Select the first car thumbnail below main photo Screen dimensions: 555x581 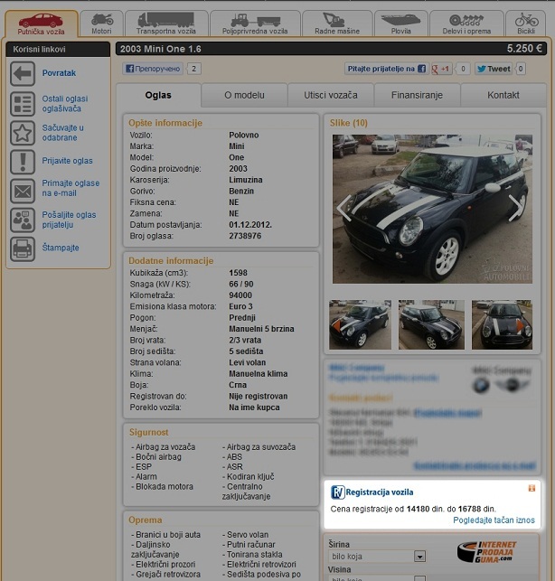360,325
